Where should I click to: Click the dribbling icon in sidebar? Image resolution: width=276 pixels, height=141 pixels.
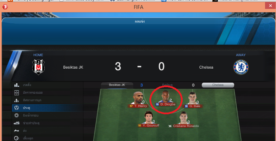pyautogui.click(x=16, y=138)
